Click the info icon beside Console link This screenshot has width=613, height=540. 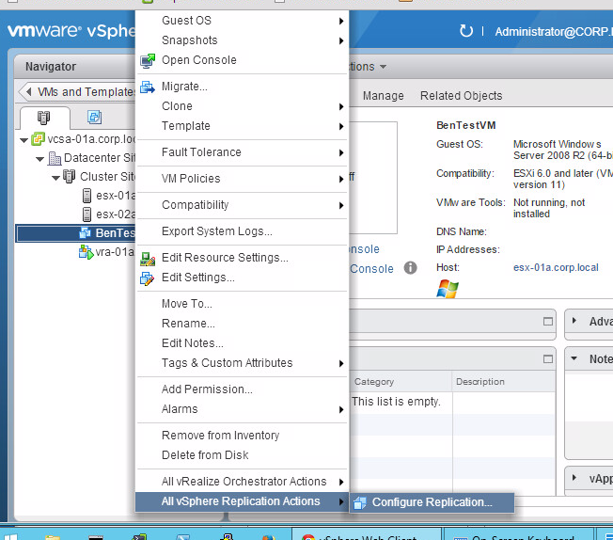pos(410,268)
